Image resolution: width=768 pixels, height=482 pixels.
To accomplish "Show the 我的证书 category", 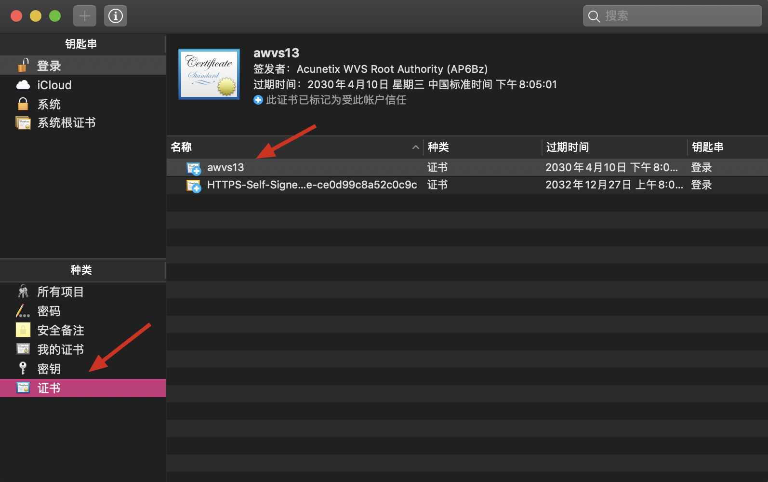I will tap(61, 349).
